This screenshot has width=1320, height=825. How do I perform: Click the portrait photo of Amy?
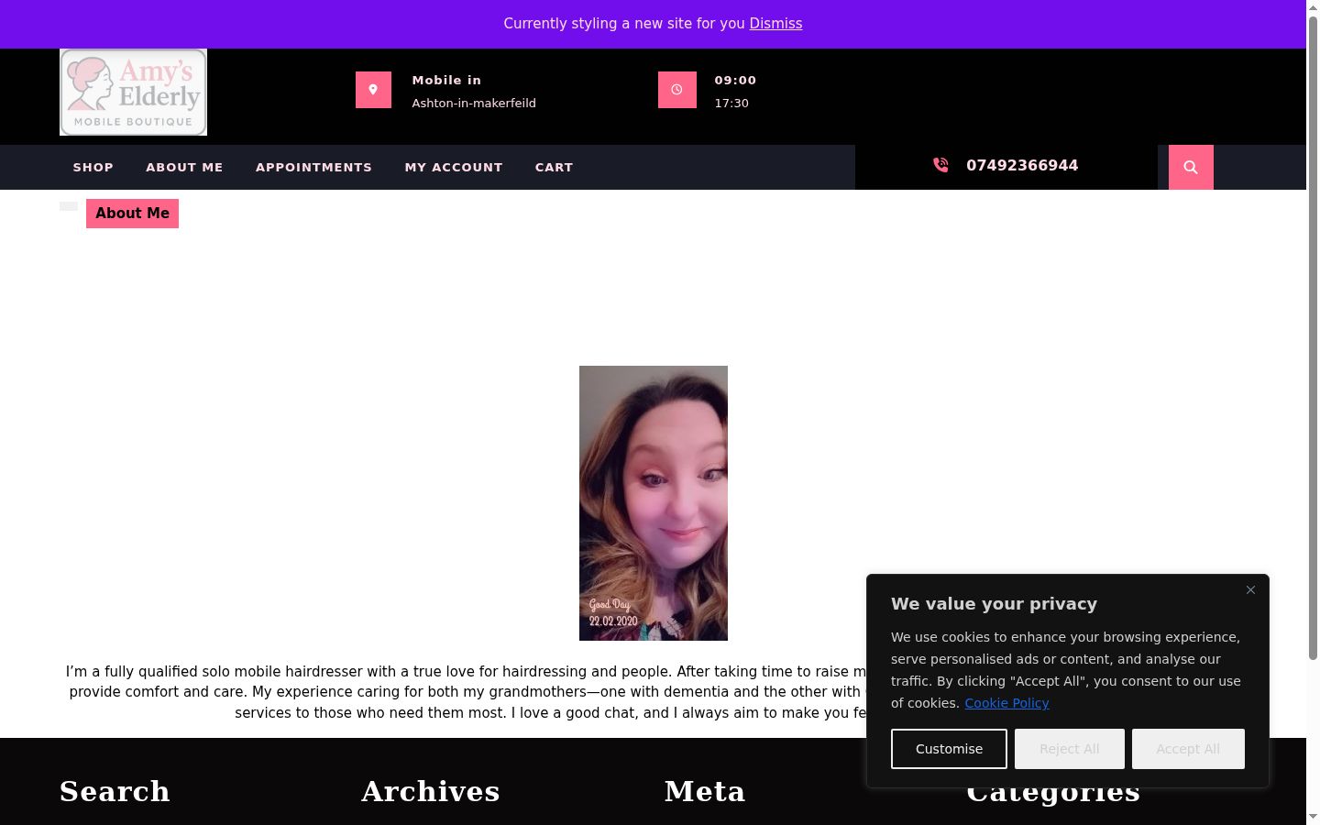pyautogui.click(x=654, y=503)
